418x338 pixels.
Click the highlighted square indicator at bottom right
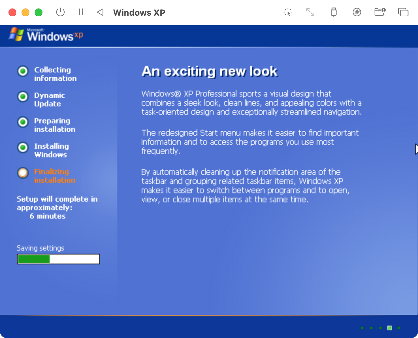coord(389,328)
